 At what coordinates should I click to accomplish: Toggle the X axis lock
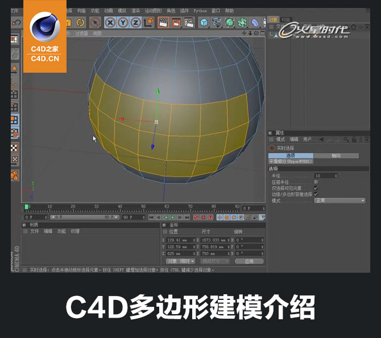110,23
